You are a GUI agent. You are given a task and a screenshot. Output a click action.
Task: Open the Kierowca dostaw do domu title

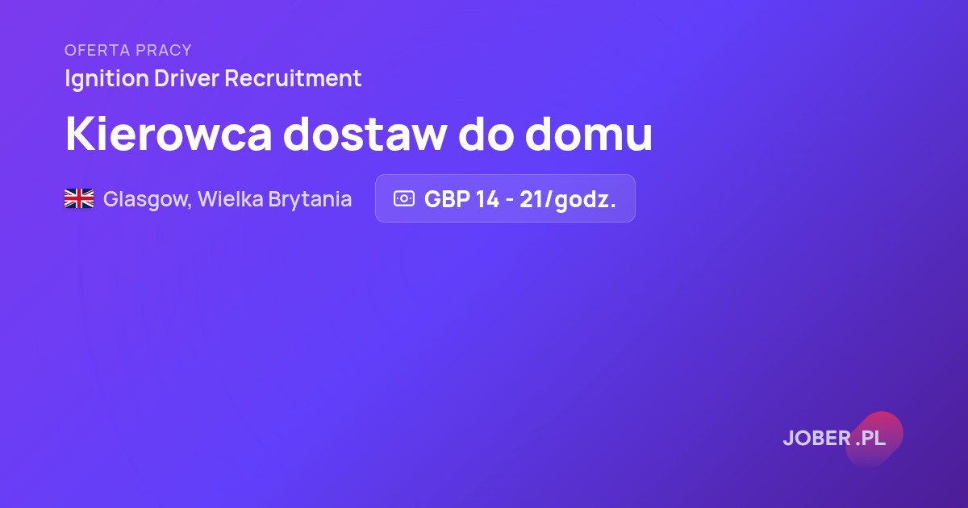coord(359,134)
